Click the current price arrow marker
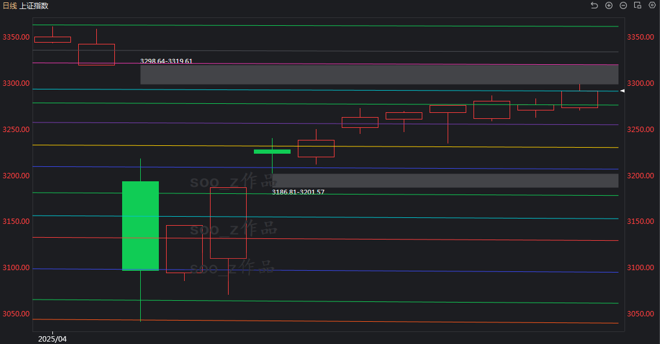Viewport: 660px width, 344px height. (623, 91)
